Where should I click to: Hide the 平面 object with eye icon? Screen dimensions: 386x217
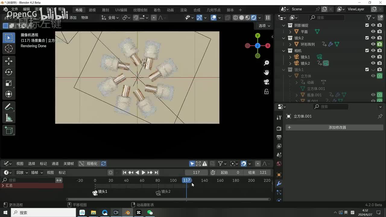[x=373, y=32]
